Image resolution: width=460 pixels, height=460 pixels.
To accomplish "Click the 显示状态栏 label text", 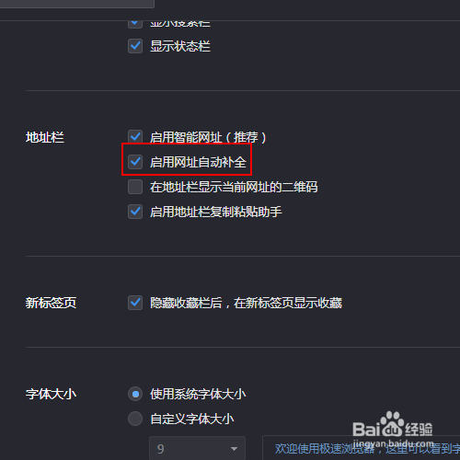I will [180, 46].
